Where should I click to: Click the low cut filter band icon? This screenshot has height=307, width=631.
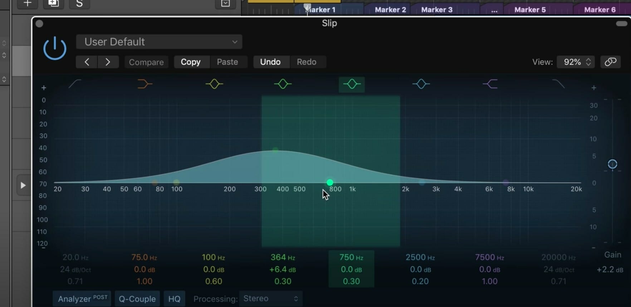pos(75,84)
